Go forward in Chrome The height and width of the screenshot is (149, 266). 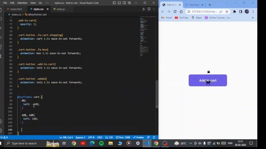(x=169, y=12)
